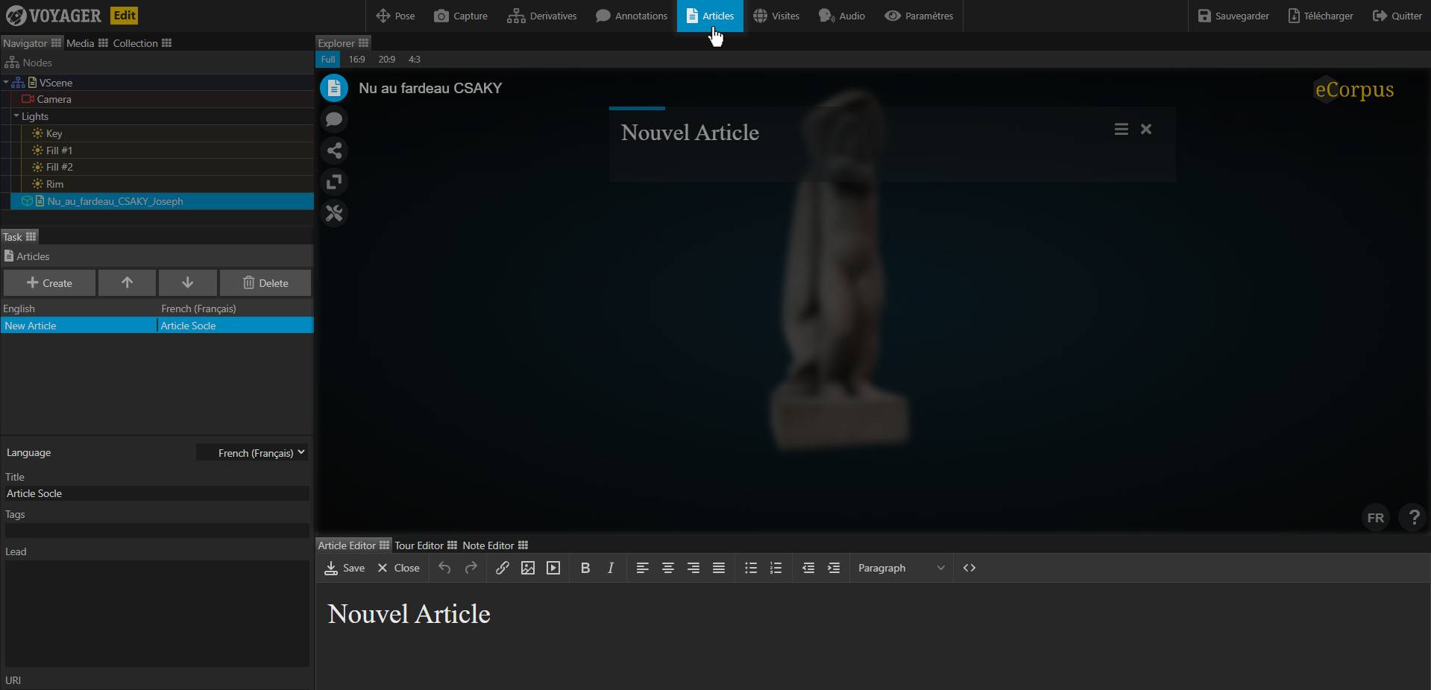Align text left
1431x690 pixels.
[x=642, y=568]
